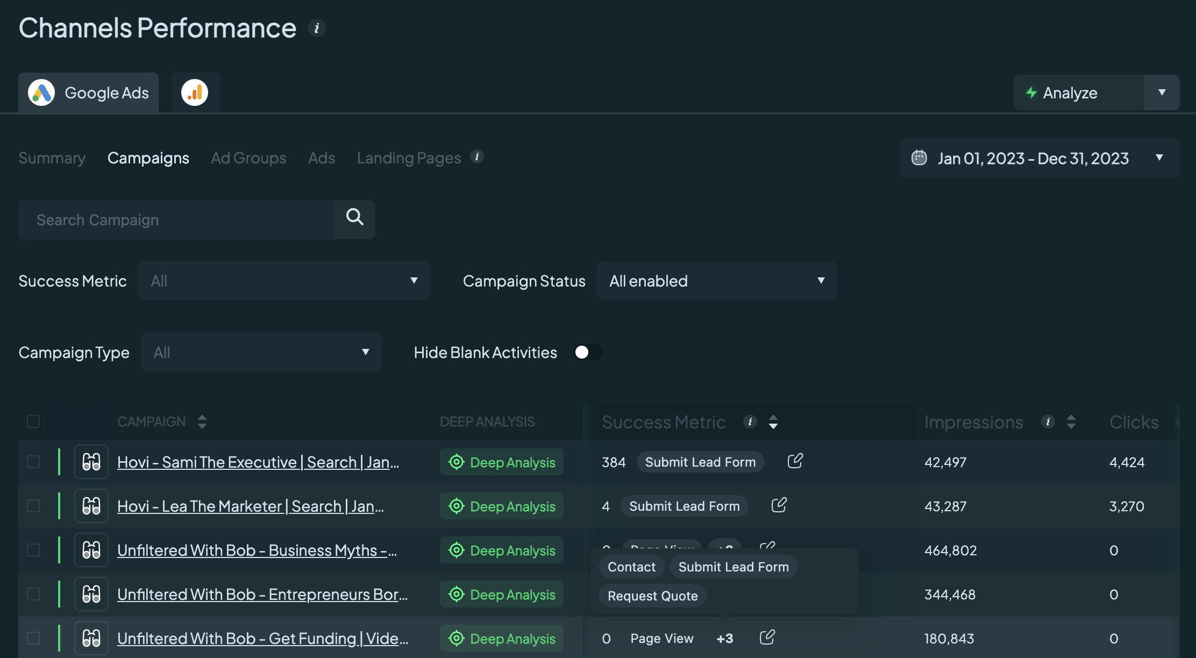The width and height of the screenshot is (1196, 658).
Task: Click the 4,424 clicks value
Action: pyautogui.click(x=1127, y=462)
